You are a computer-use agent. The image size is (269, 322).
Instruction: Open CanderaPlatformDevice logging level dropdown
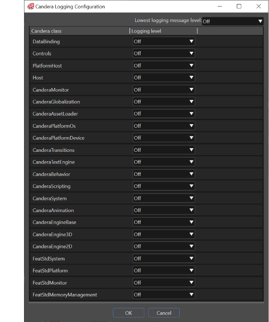click(164, 138)
